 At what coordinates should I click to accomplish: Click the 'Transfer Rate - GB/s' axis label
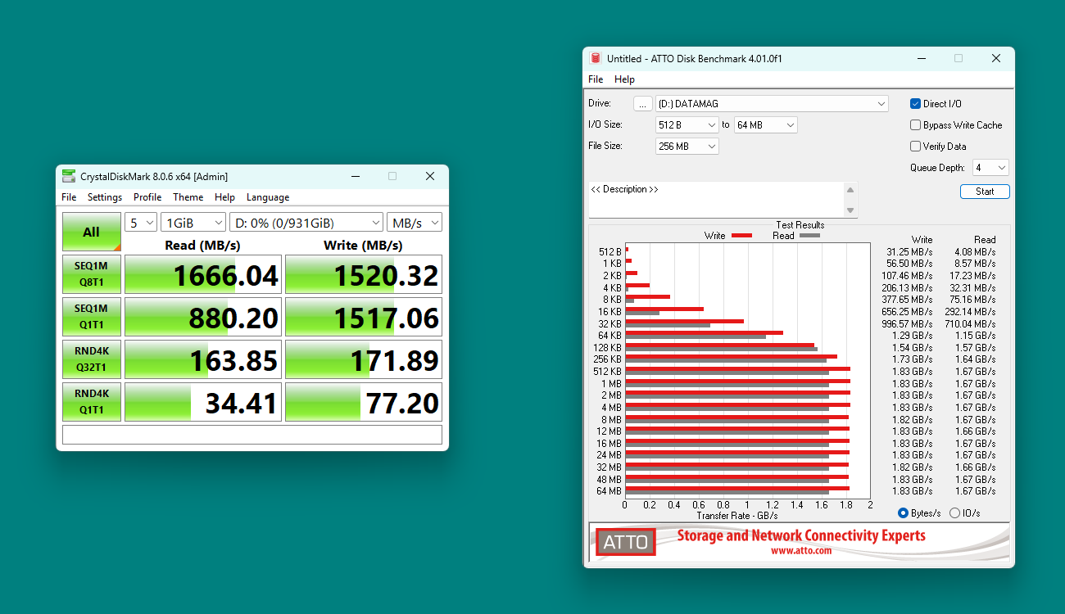click(737, 516)
